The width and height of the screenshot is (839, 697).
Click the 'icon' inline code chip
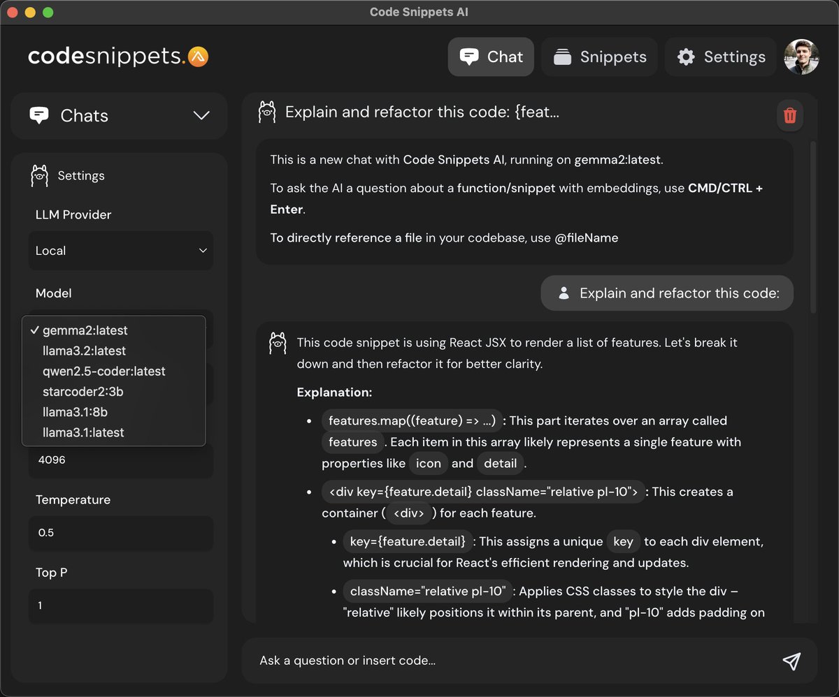(429, 463)
